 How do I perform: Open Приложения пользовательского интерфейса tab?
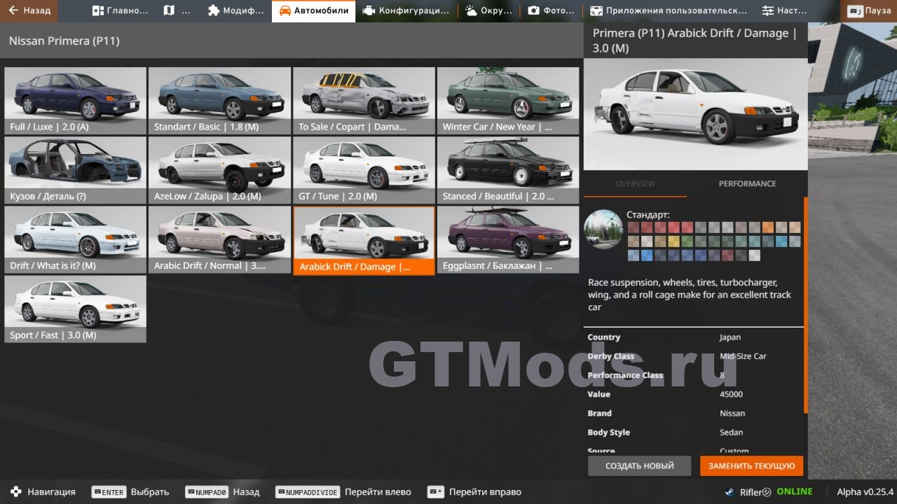(x=668, y=10)
